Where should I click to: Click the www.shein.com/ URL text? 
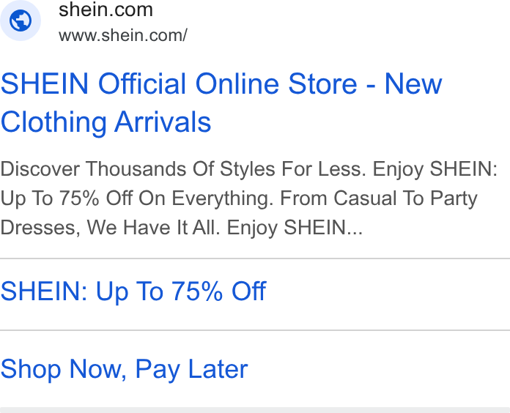click(x=123, y=35)
